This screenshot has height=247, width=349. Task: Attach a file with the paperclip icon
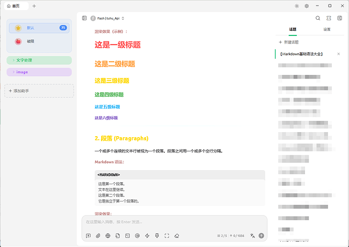point(98,236)
